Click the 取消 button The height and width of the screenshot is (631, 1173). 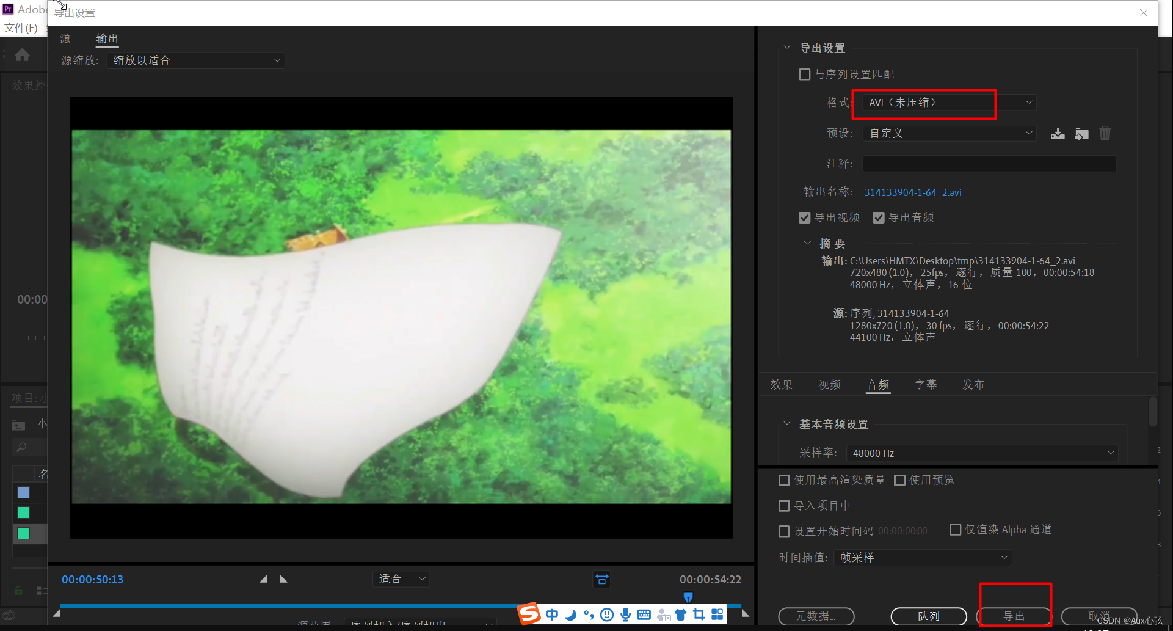pyautogui.click(x=1099, y=616)
